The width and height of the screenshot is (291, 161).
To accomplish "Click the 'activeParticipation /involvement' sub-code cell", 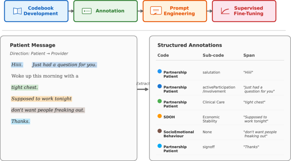I will [219, 89].
